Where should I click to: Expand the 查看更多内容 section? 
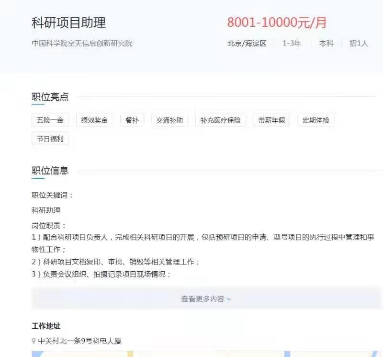206,299
